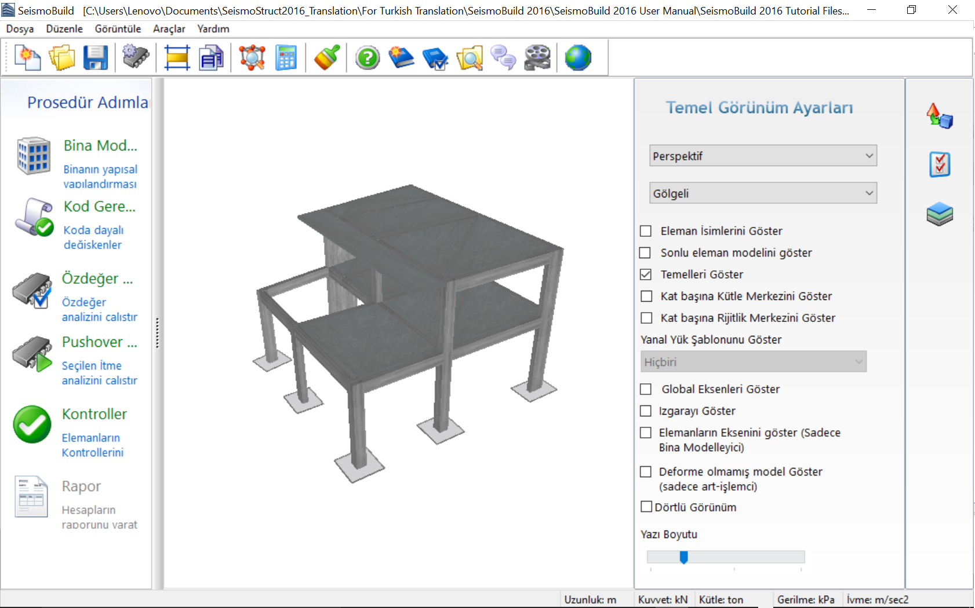Open help with green question mark icon

click(368, 58)
